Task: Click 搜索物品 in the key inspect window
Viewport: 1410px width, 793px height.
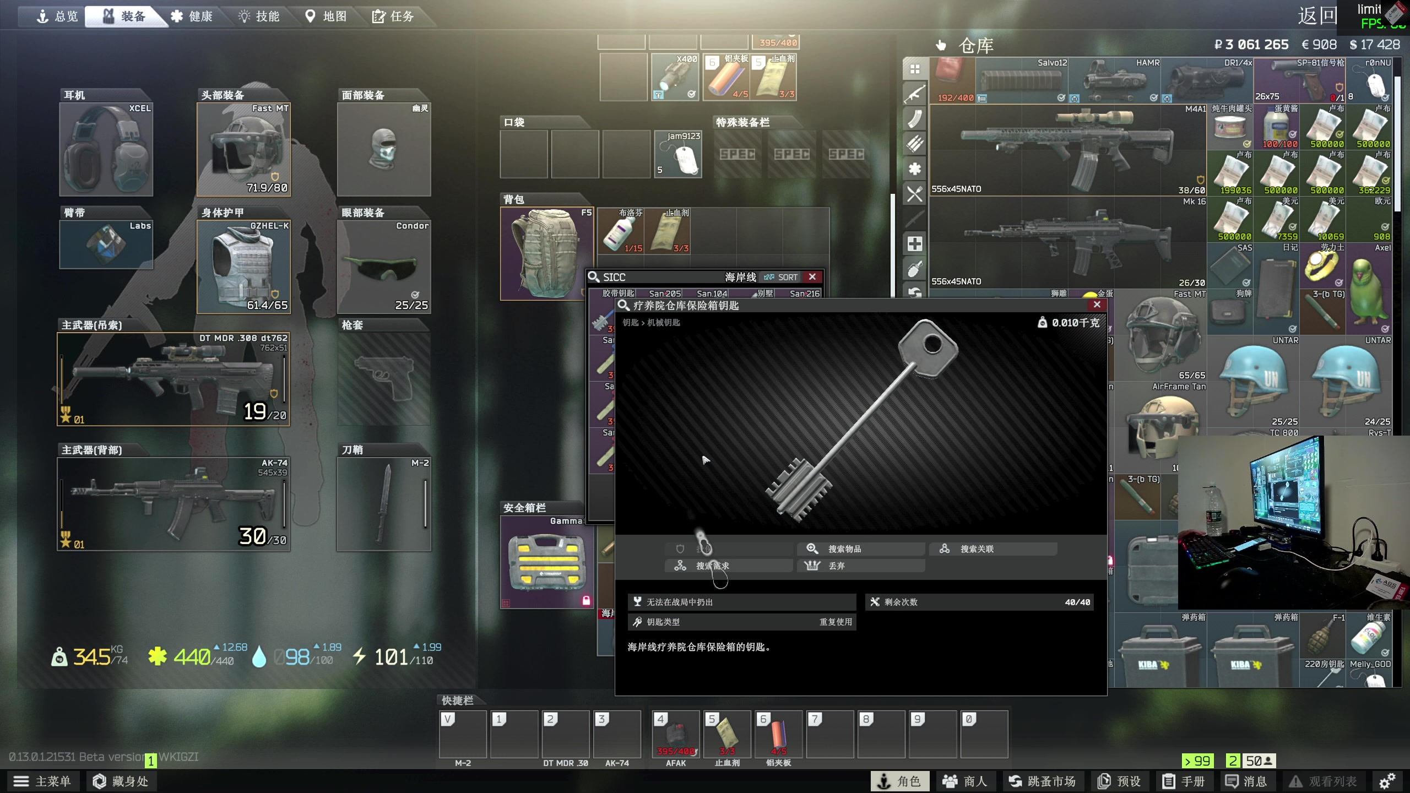Action: [x=861, y=549]
